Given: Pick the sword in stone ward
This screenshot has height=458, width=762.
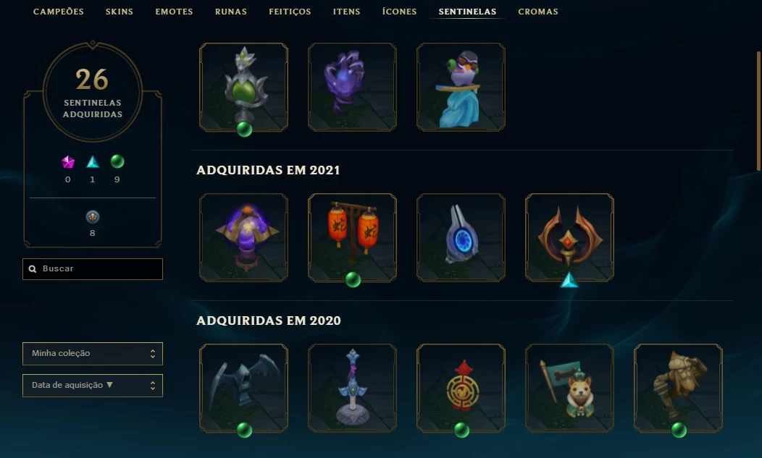Looking at the screenshot, I should point(352,389).
